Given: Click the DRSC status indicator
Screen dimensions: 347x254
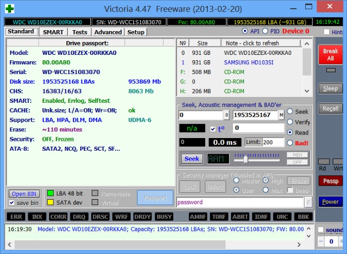Looking at the screenshot, I should 100,217.
